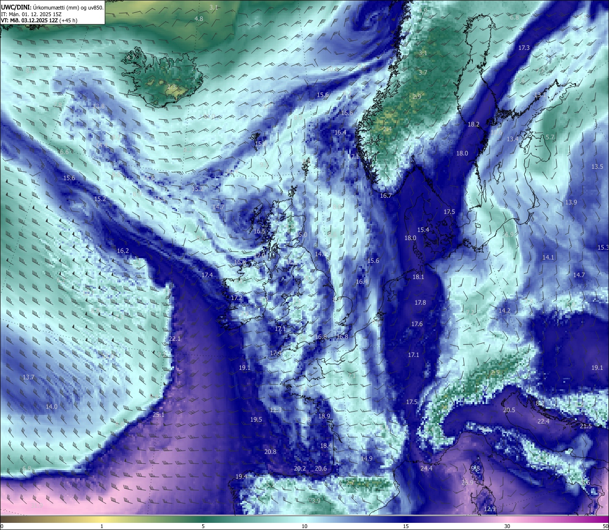Click the 17.8 value on the map
The height and width of the screenshot is (530, 609).
(420, 302)
